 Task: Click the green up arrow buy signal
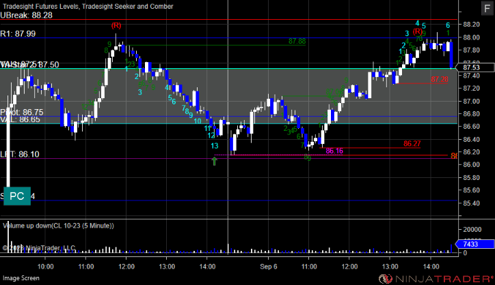[x=215, y=161]
